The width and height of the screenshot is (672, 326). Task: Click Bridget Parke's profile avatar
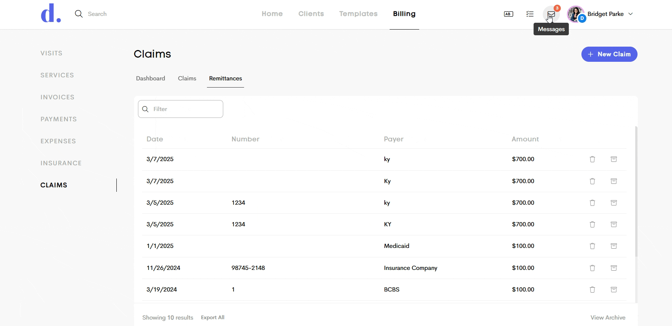(575, 14)
